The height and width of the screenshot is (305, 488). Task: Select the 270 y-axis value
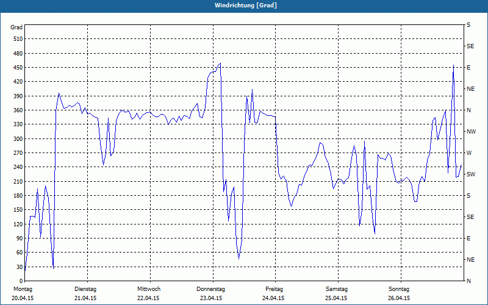(x=18, y=153)
